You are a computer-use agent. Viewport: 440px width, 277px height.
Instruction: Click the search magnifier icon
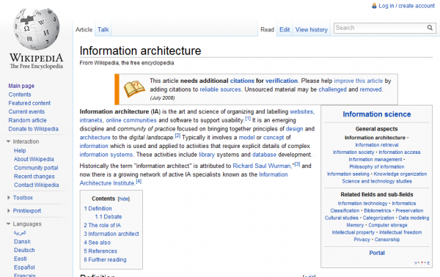(430, 28)
